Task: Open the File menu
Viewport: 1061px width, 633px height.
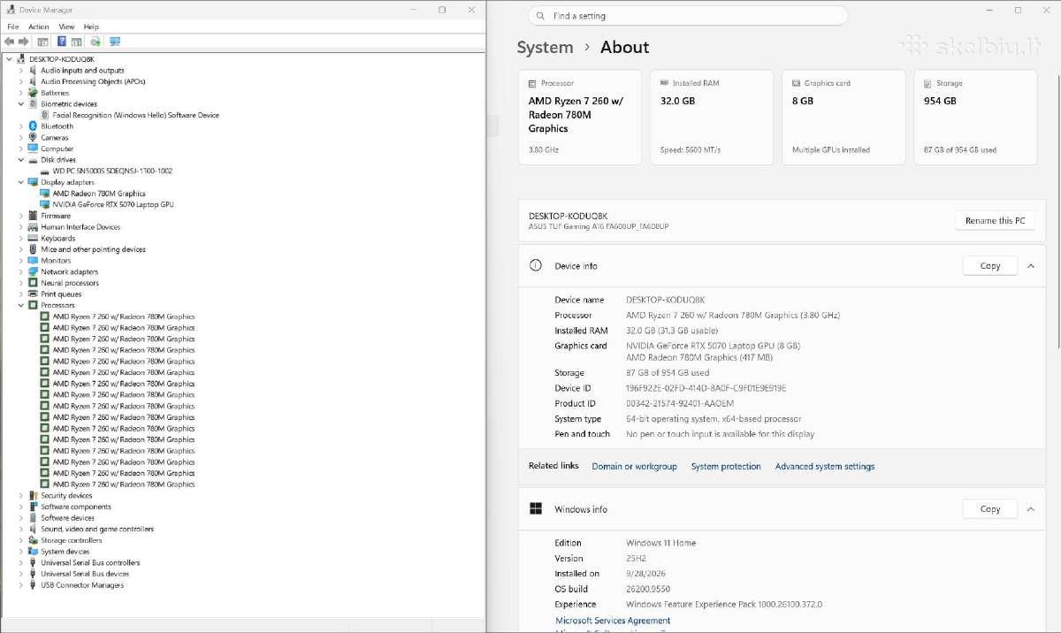Action: pyautogui.click(x=13, y=27)
